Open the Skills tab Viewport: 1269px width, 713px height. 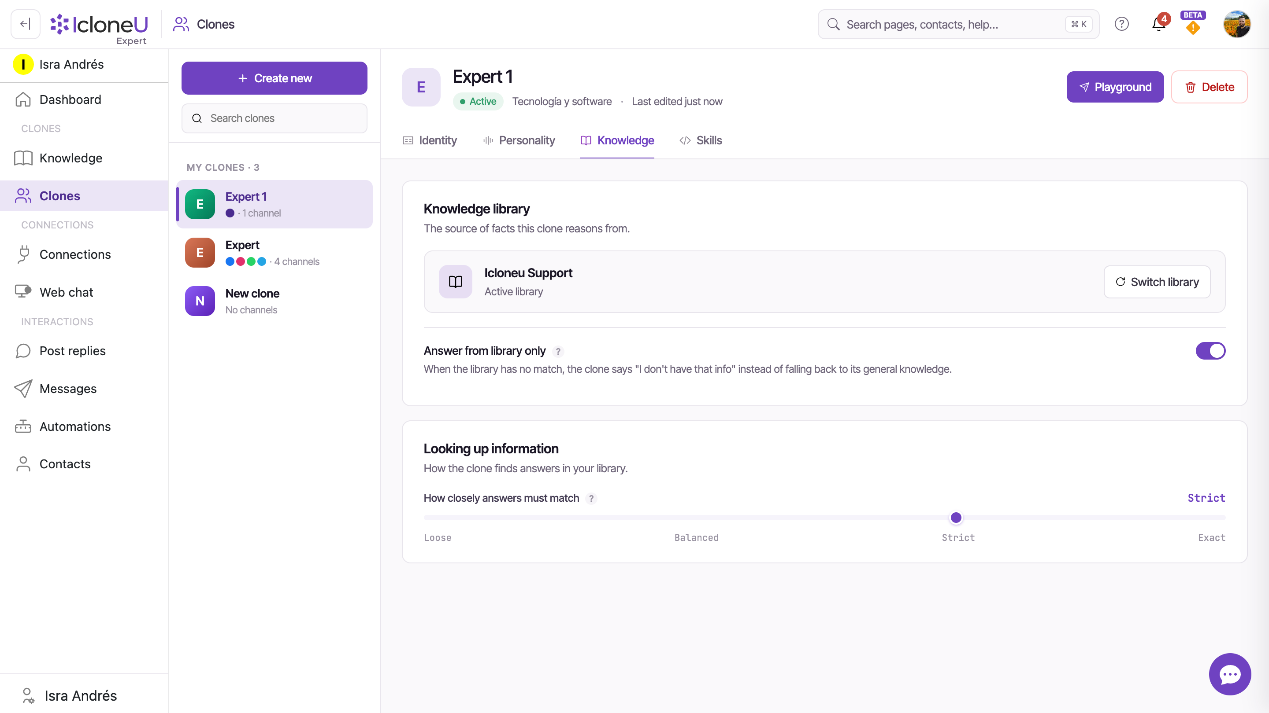pyautogui.click(x=701, y=140)
